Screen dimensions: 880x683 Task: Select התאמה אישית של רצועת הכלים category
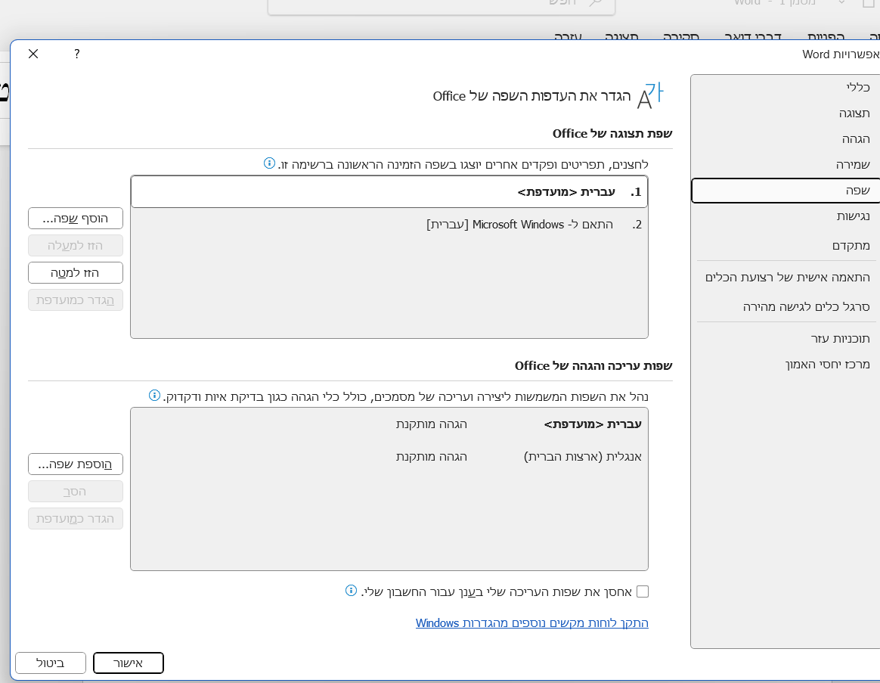[x=787, y=278]
